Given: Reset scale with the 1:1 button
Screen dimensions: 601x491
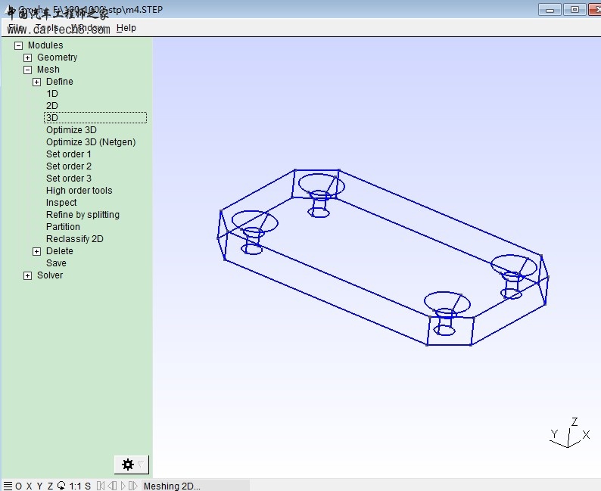Looking at the screenshot, I should click(75, 486).
